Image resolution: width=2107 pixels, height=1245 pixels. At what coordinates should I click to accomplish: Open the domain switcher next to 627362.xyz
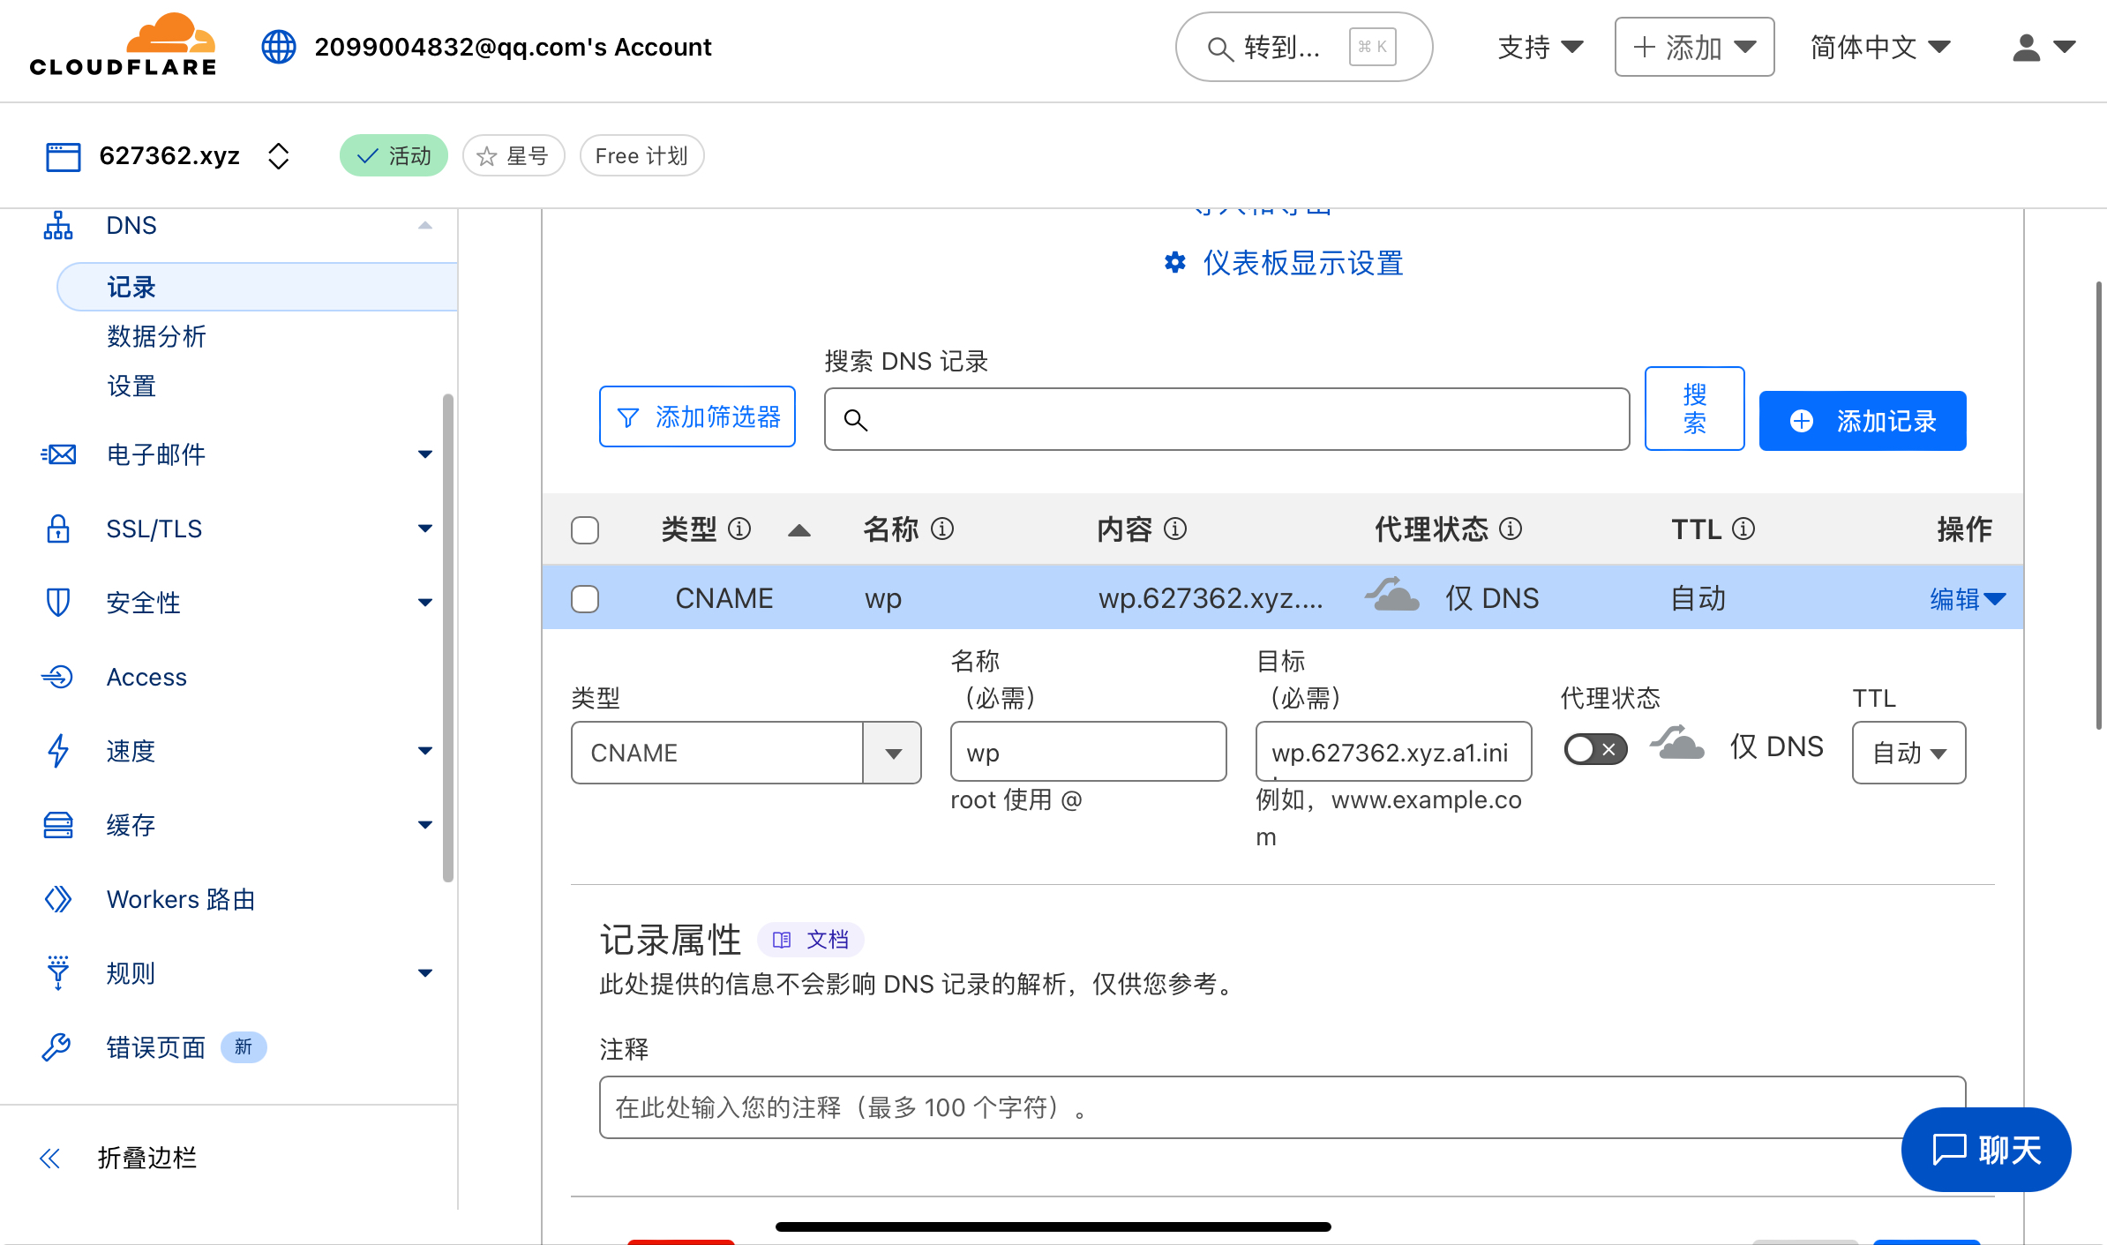[279, 156]
